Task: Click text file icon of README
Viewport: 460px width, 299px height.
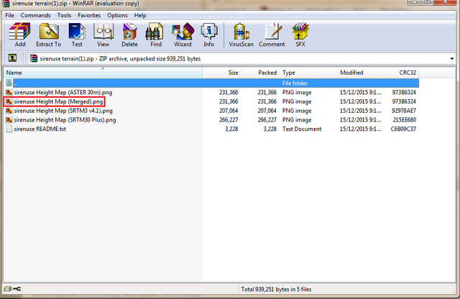Action: pyautogui.click(x=9, y=129)
